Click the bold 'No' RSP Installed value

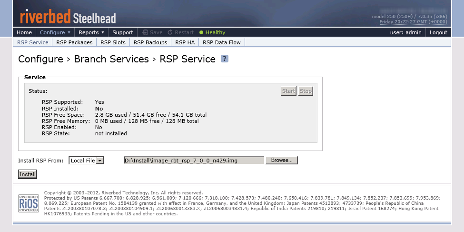[99, 109]
